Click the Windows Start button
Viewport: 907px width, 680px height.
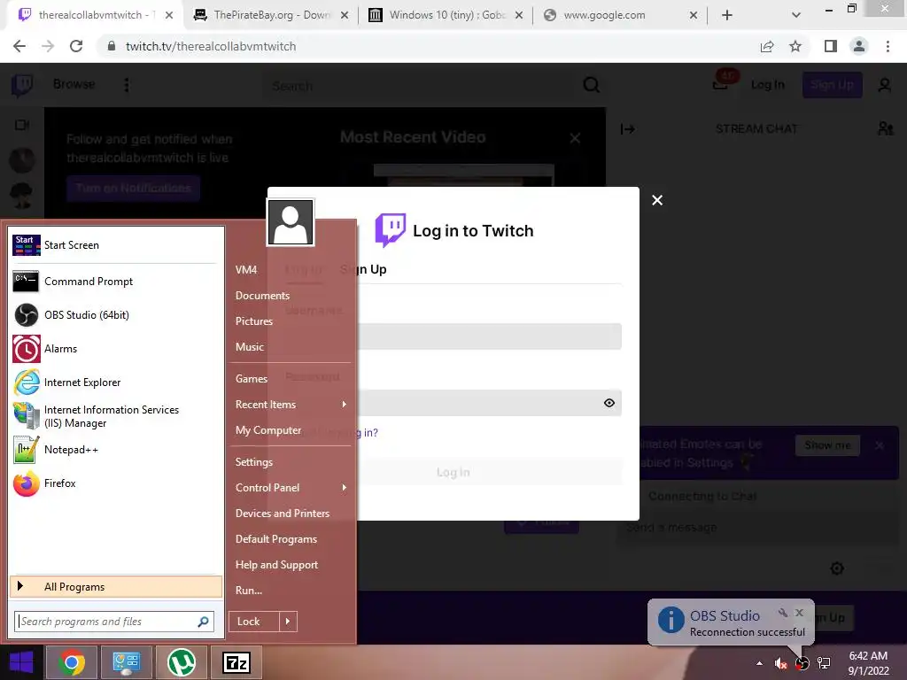click(21, 662)
